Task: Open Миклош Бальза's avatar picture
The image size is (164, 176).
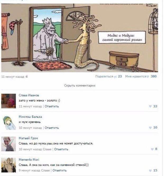Action: click(8, 122)
